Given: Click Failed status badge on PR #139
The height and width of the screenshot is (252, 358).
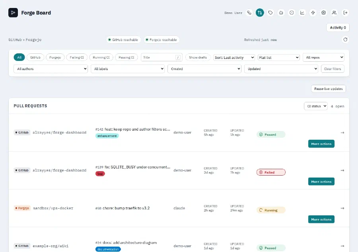Looking at the screenshot, I should [x=271, y=172].
